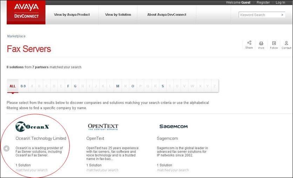Open the OpenText company link
The width and height of the screenshot is (293, 178).
point(95,138)
